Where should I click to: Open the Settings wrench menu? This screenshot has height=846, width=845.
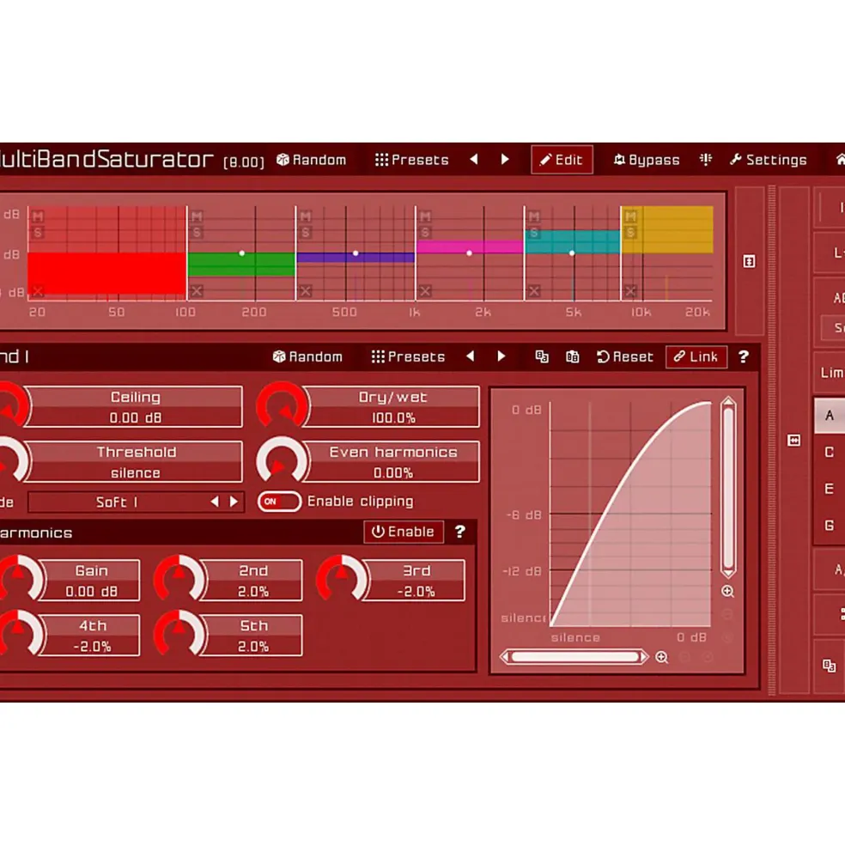click(769, 160)
